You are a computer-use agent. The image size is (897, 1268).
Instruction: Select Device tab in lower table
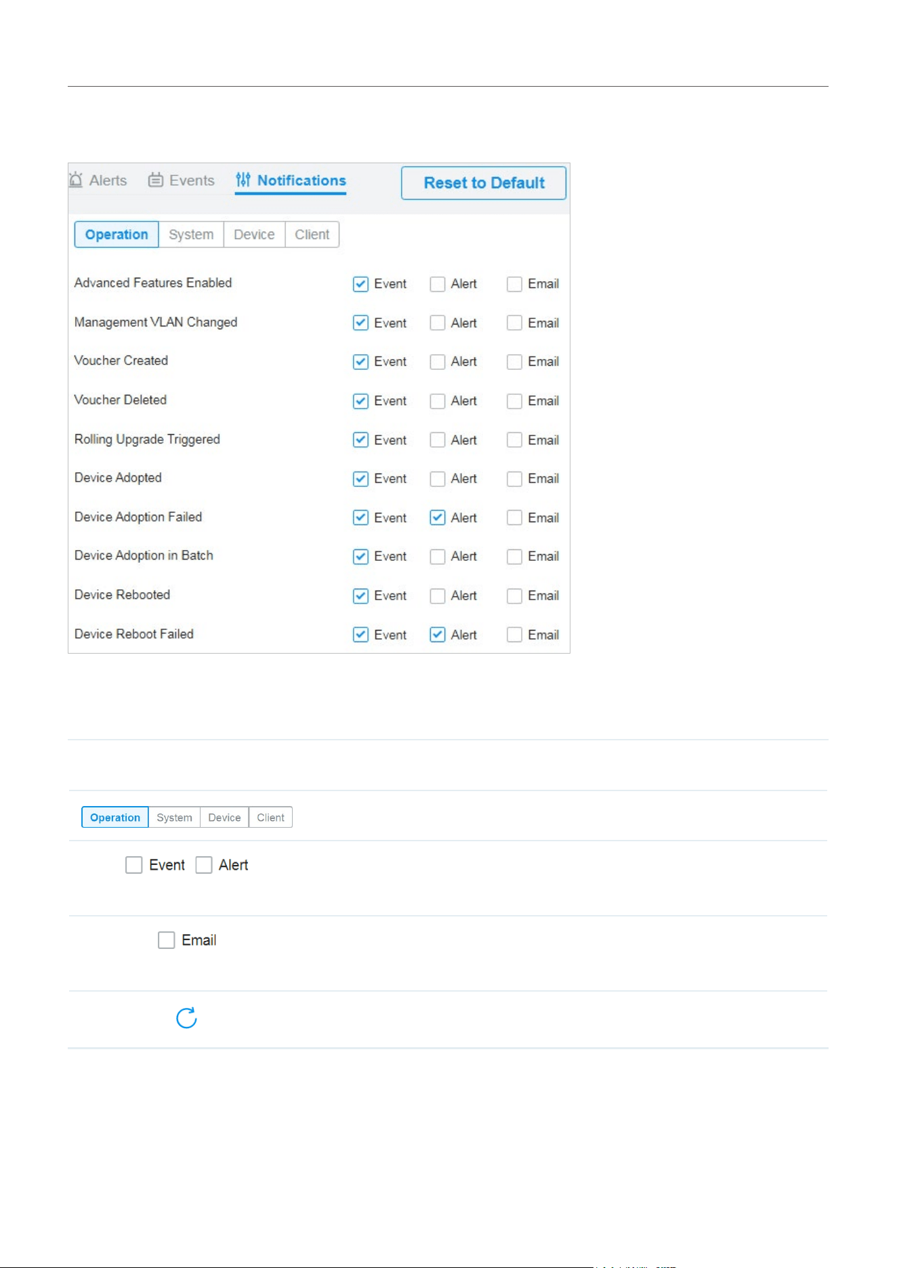click(x=224, y=818)
